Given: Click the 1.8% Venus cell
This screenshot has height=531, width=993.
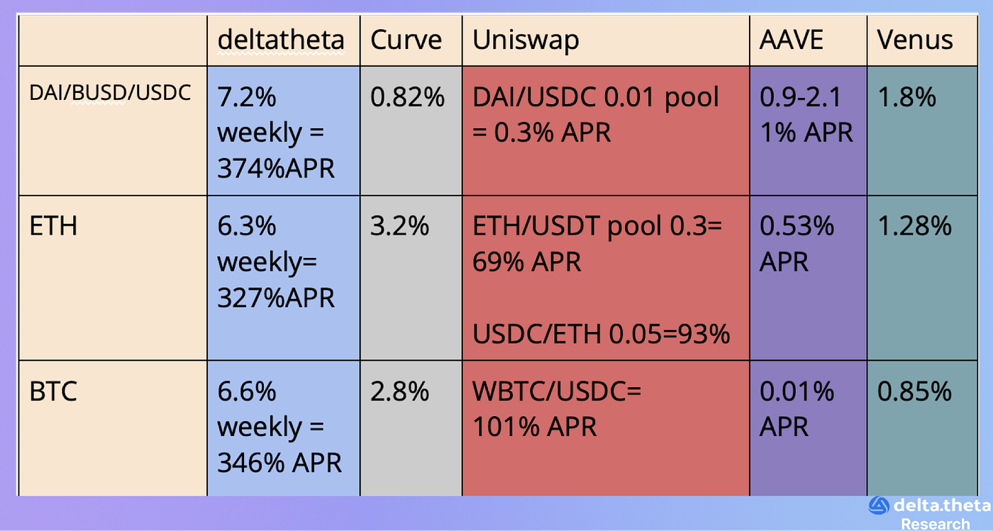Looking at the screenshot, I should pyautogui.click(x=930, y=131).
